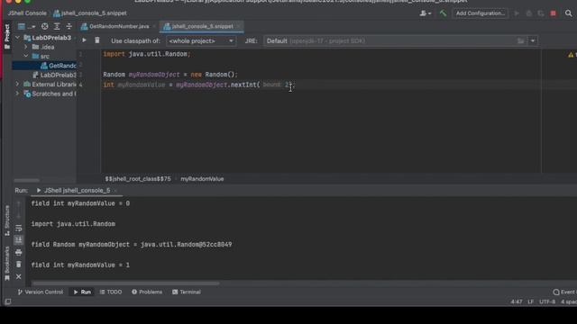This screenshot has width=577, height=324.
Task: Open the user account icon menu
Action: (425, 13)
